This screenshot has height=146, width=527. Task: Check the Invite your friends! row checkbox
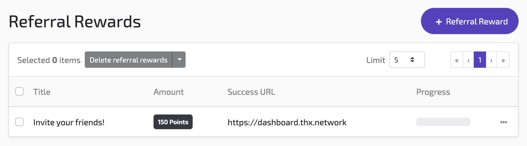point(19,122)
